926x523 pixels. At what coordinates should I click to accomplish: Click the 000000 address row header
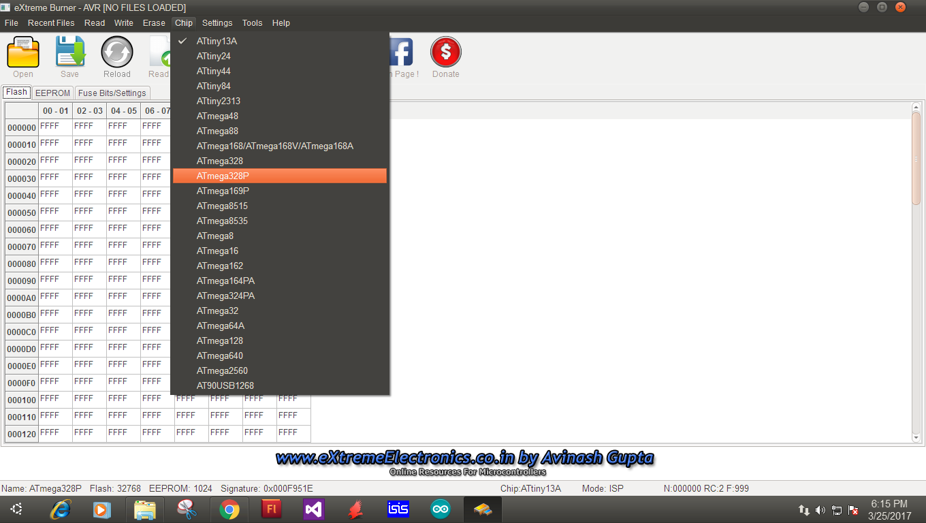point(22,127)
